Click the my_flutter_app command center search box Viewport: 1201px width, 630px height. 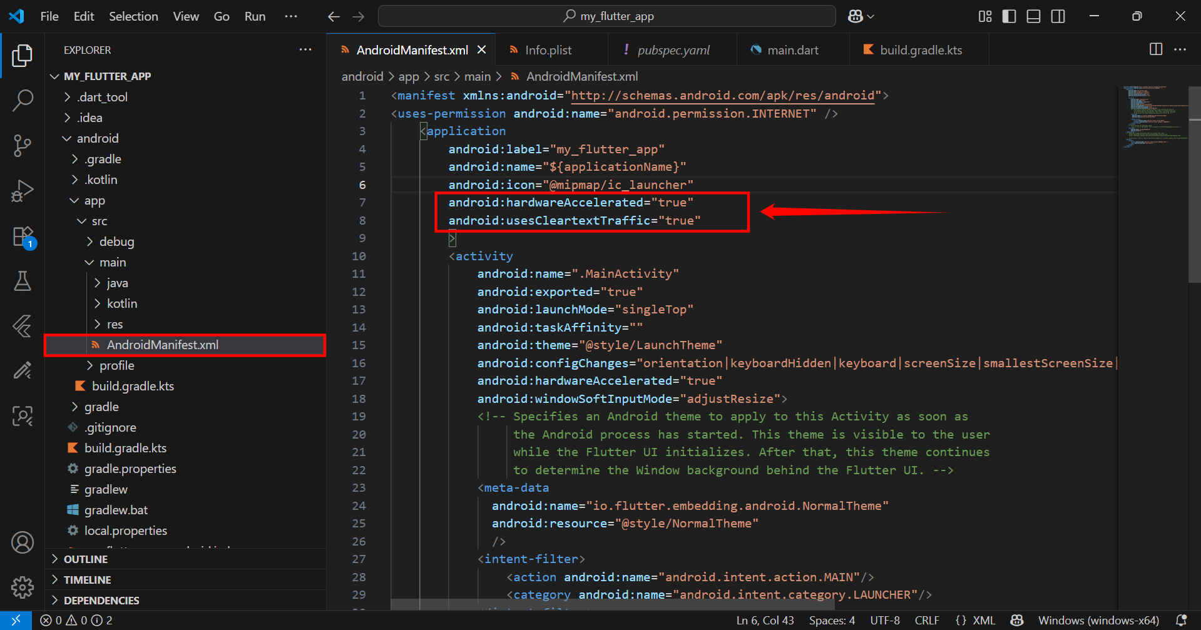click(606, 16)
